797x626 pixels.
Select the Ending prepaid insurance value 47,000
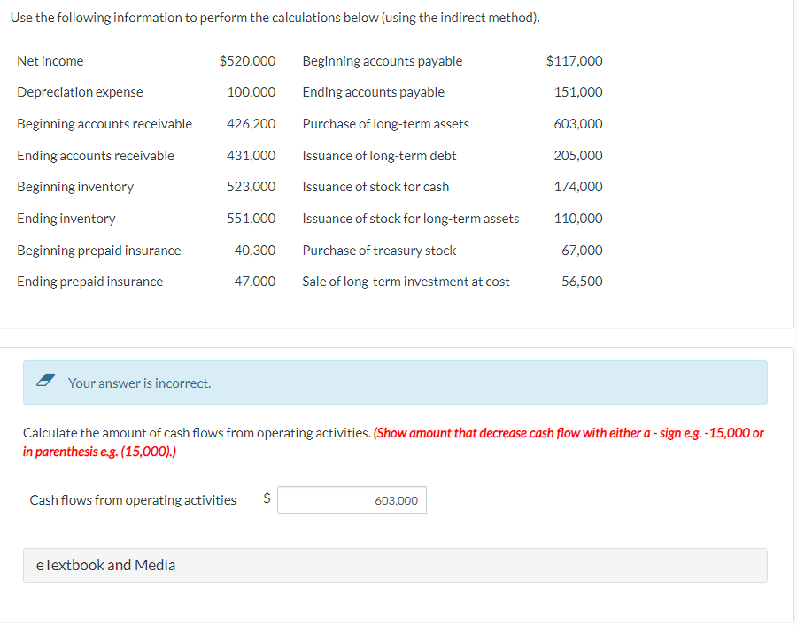257,282
